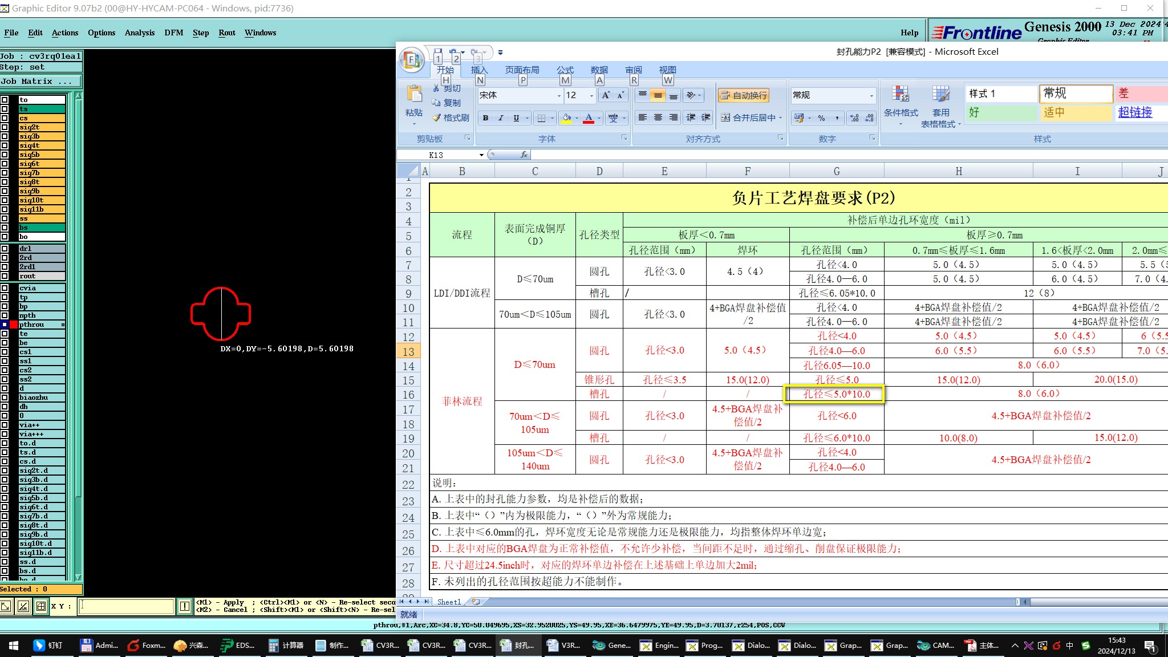This screenshot has height=657, width=1168.
Task: Toggle the checkbox next to the rout layer
Action: (x=5, y=276)
